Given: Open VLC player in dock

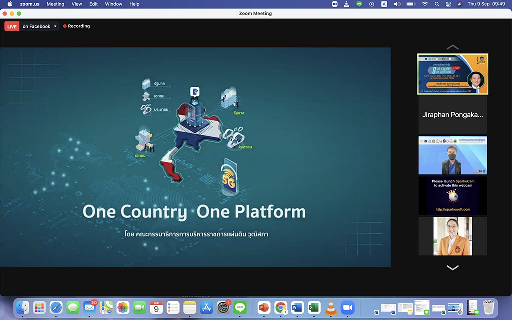Looking at the screenshot, I should click(x=331, y=307).
